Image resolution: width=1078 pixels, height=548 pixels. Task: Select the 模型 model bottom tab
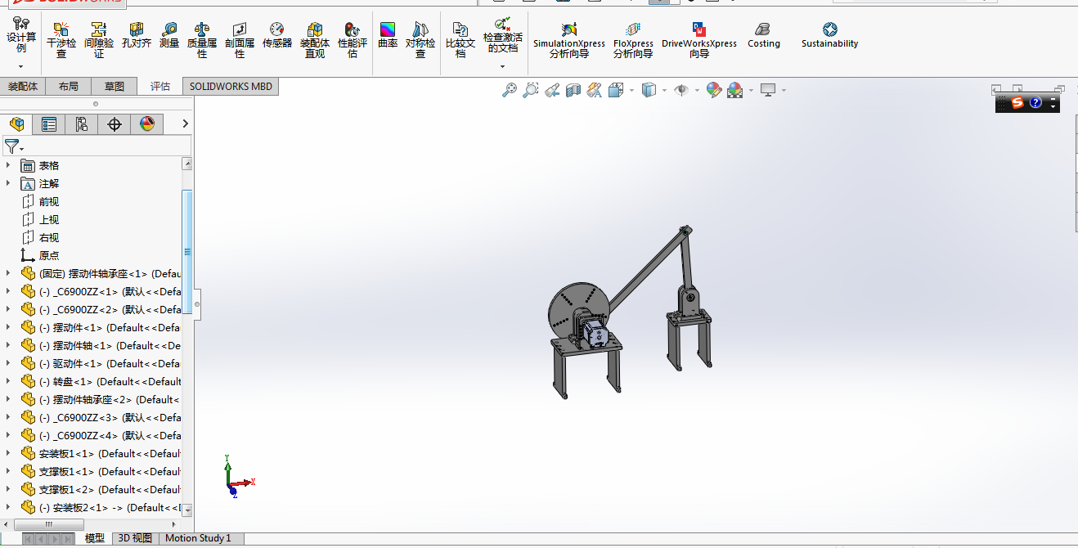tap(95, 538)
